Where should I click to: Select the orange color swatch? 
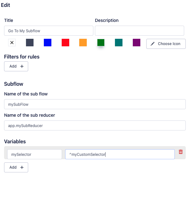pyautogui.click(x=83, y=43)
